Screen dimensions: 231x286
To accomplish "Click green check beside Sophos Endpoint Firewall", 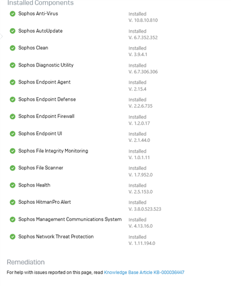I will pos(13,116).
